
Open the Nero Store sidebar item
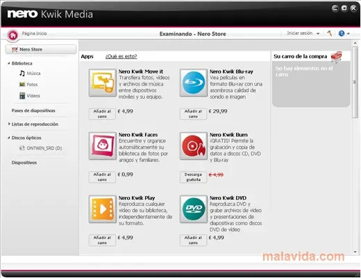tap(41, 49)
